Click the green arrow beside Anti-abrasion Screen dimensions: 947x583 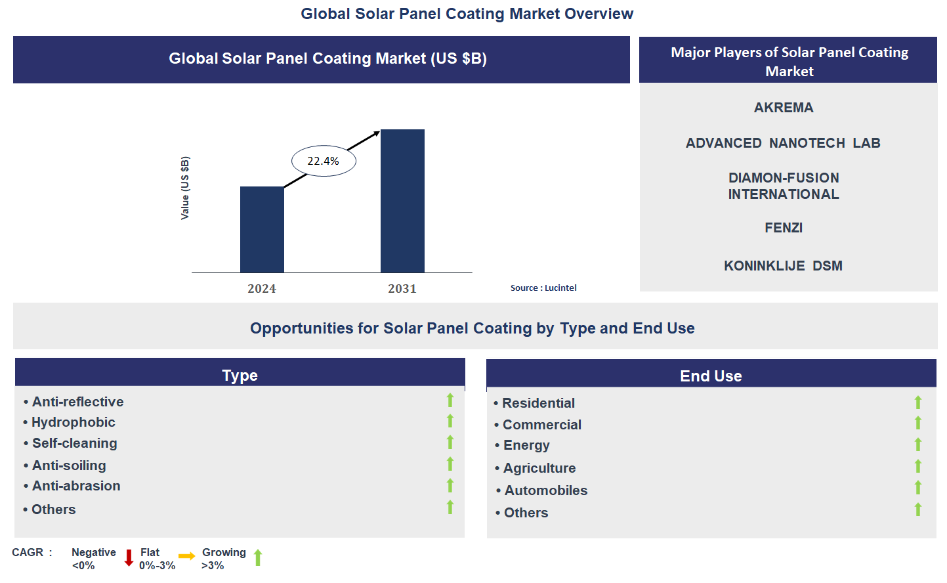click(450, 486)
